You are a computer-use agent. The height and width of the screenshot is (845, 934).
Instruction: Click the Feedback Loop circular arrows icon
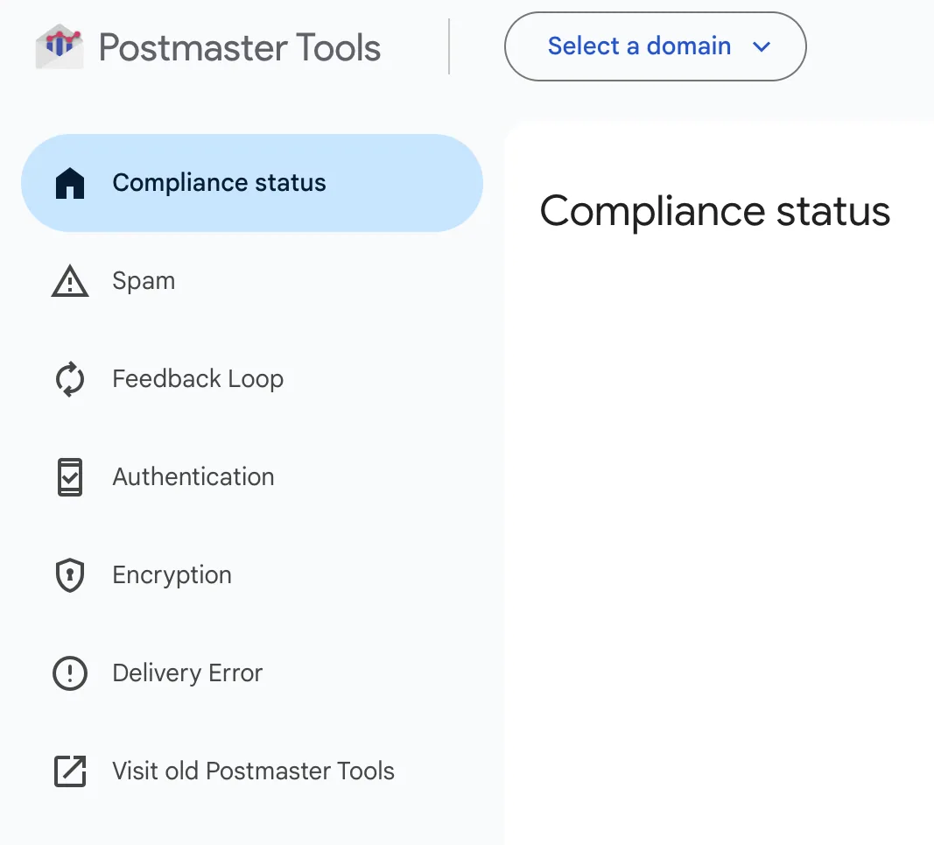point(70,379)
